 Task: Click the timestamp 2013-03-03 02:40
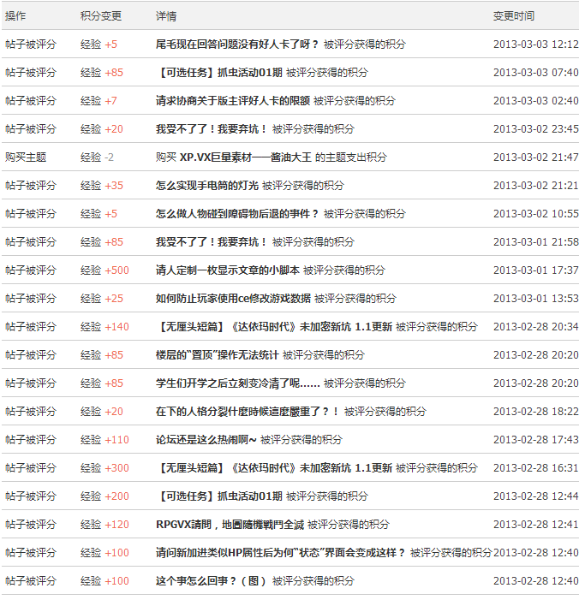535,101
